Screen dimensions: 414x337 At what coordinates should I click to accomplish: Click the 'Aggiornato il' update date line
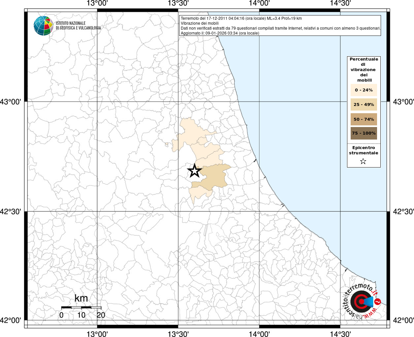220,33
